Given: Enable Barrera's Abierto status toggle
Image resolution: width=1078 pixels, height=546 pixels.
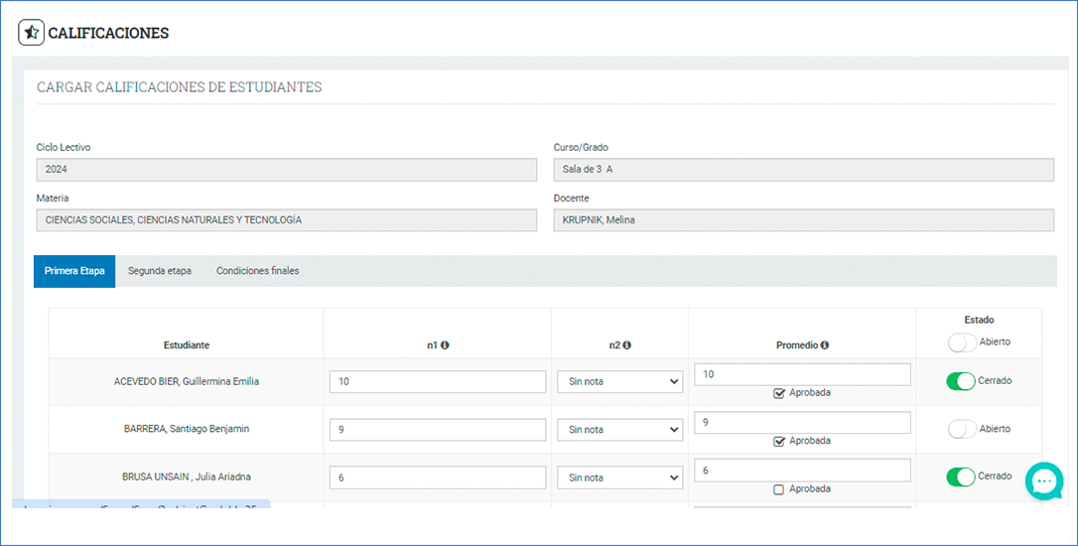Looking at the screenshot, I should pos(962,429).
